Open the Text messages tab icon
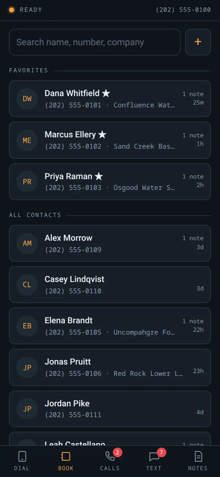Image resolution: width=220 pixels, height=477 pixels. point(154,456)
